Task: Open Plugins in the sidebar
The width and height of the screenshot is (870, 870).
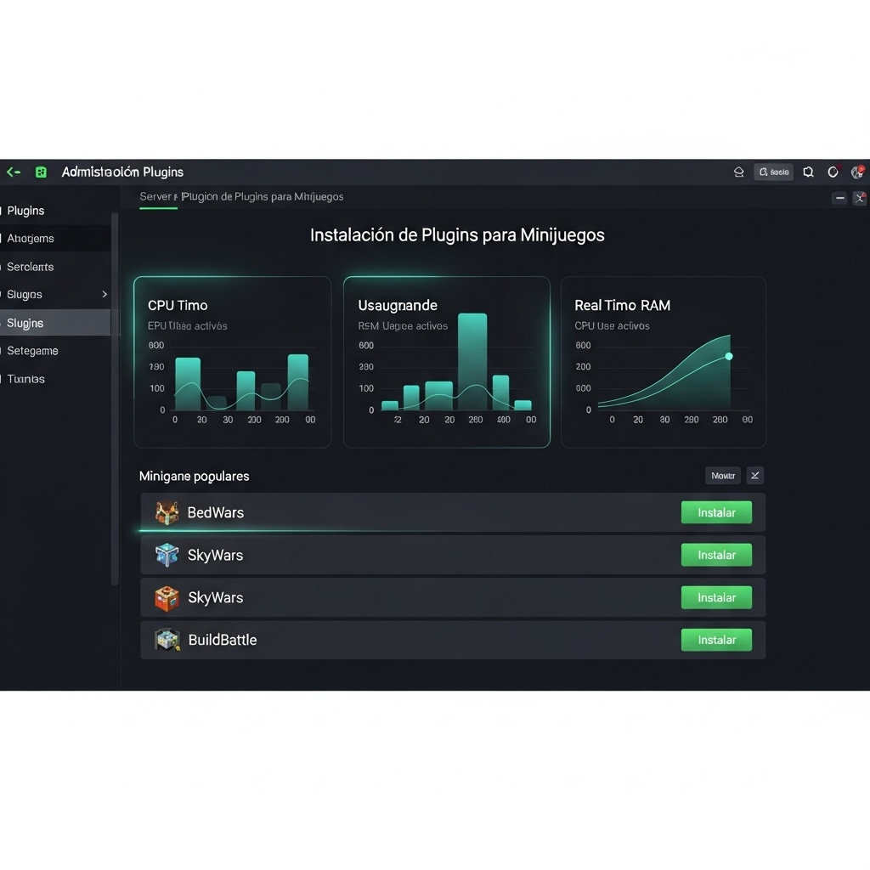Action: click(25, 211)
